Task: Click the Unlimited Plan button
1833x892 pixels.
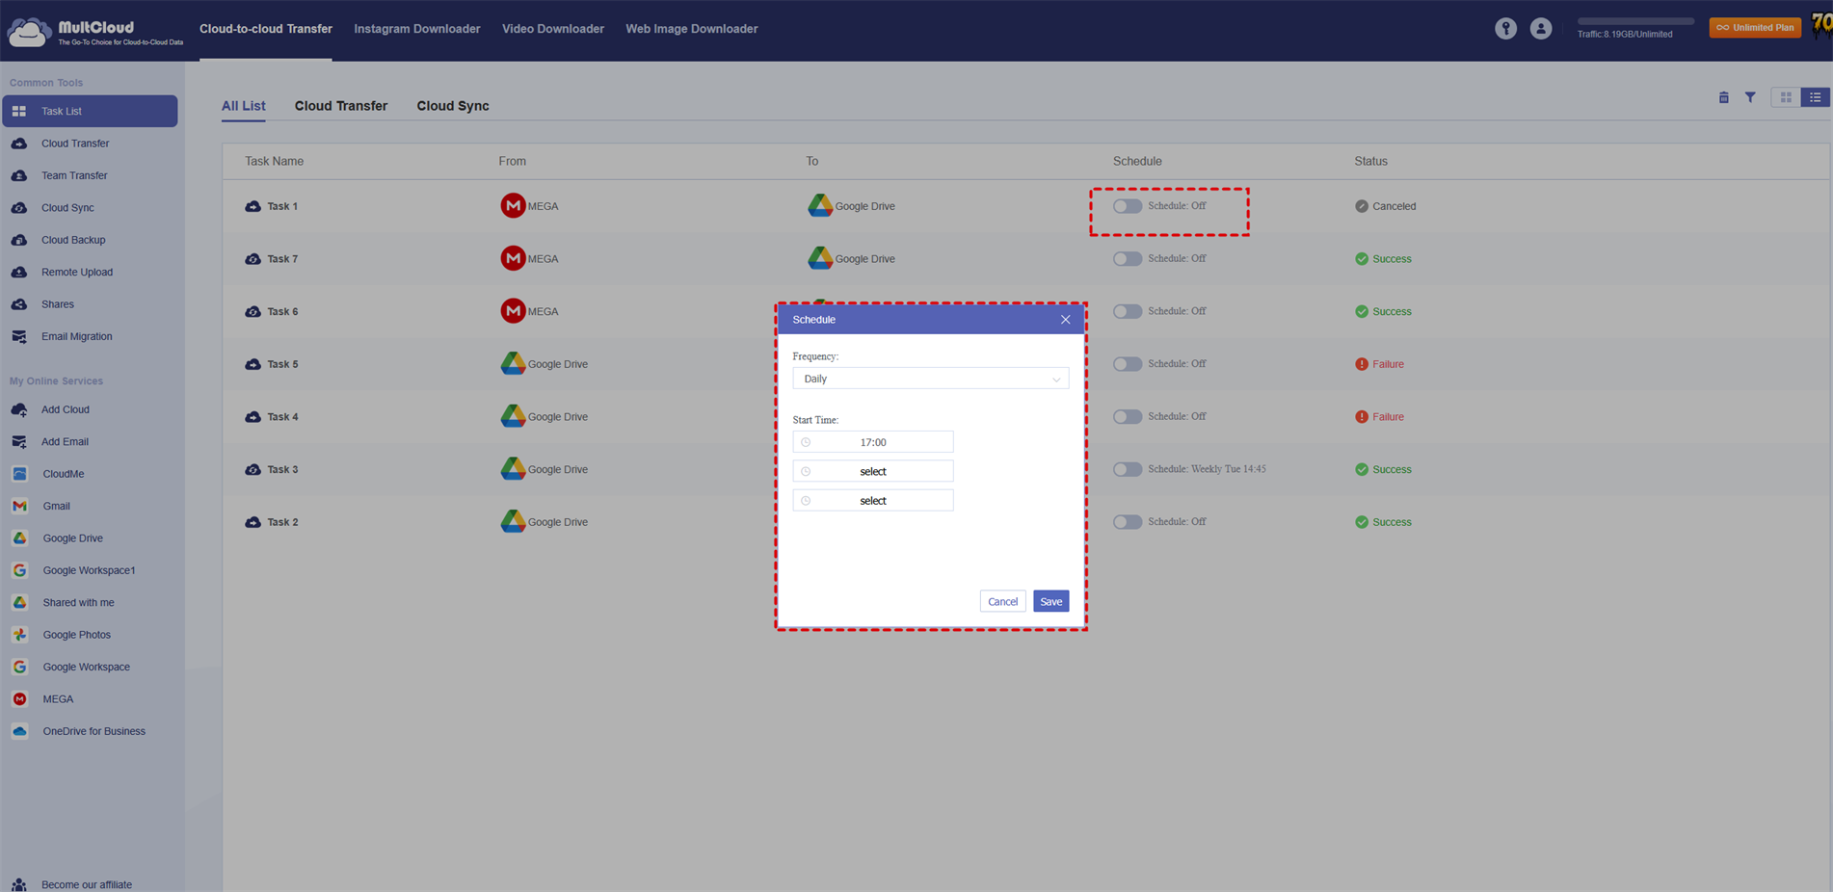Action: click(1755, 28)
